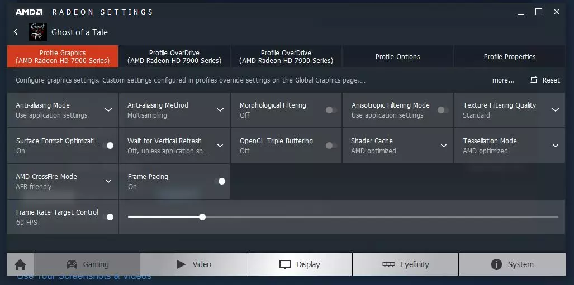Click the info icon on System
This screenshot has width=574, height=285.
point(496,264)
